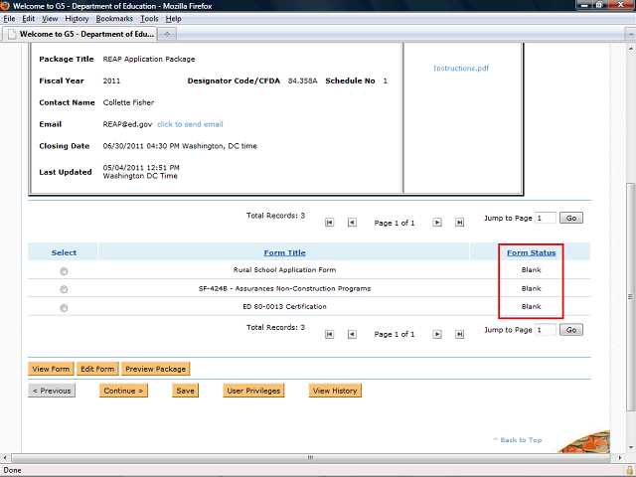Open the list all tabs dropdown arrow
The height and width of the screenshot is (477, 636).
coord(630,34)
